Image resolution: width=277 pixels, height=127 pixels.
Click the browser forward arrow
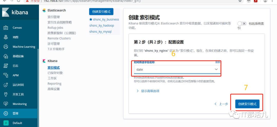click(12, 1)
